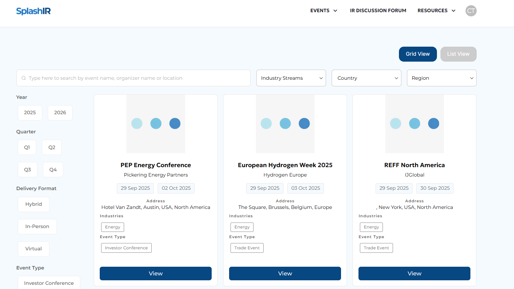Click Energy tag on European Hydrogen Week card
The width and height of the screenshot is (514, 289).
(x=242, y=227)
